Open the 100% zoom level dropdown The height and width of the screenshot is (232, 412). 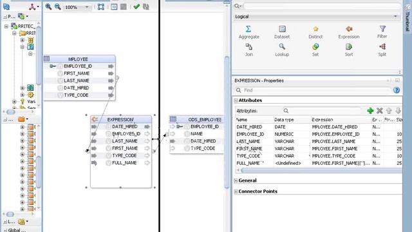coord(87,7)
